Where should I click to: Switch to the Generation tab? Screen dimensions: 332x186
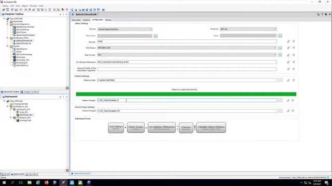point(76,20)
